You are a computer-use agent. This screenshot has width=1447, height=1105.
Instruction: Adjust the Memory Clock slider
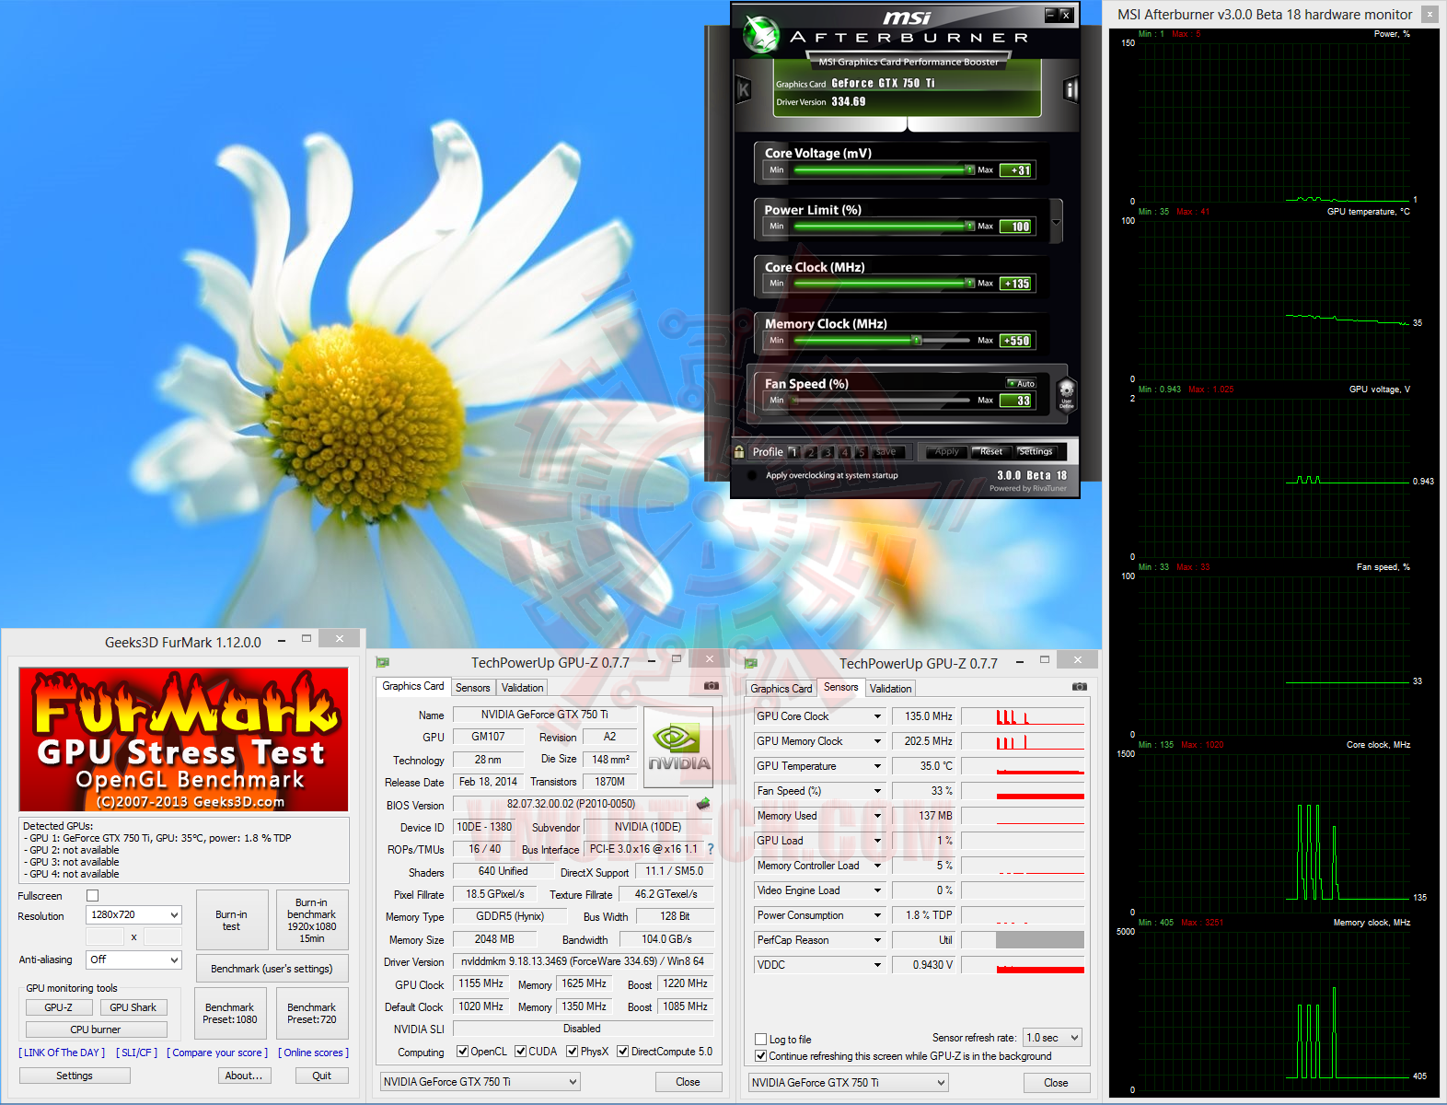884,341
